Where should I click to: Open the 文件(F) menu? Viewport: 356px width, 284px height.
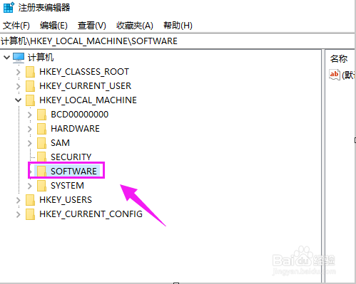point(16,26)
